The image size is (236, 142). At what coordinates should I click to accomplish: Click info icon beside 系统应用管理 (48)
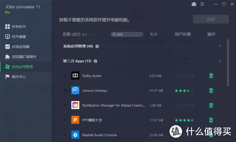tap(97, 46)
